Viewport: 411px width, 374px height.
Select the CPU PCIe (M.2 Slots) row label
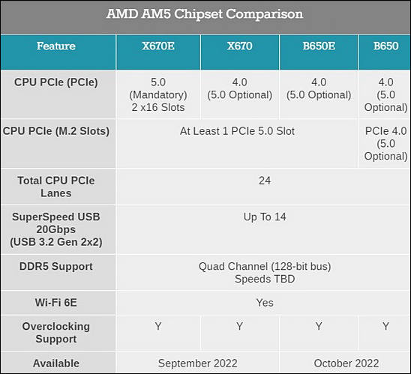point(55,131)
